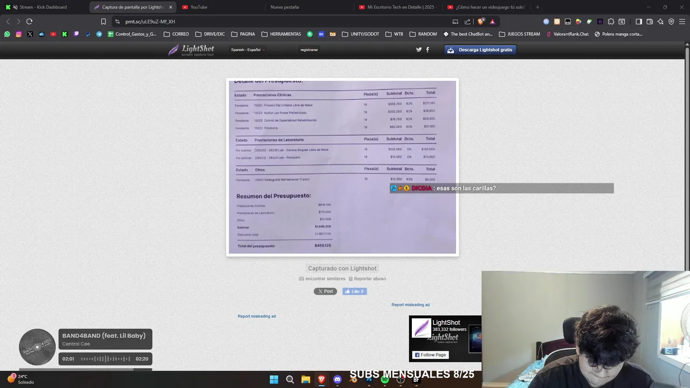Open the HERRAMIENTAS bookmarks folder
The image size is (690, 388).
tap(281, 34)
